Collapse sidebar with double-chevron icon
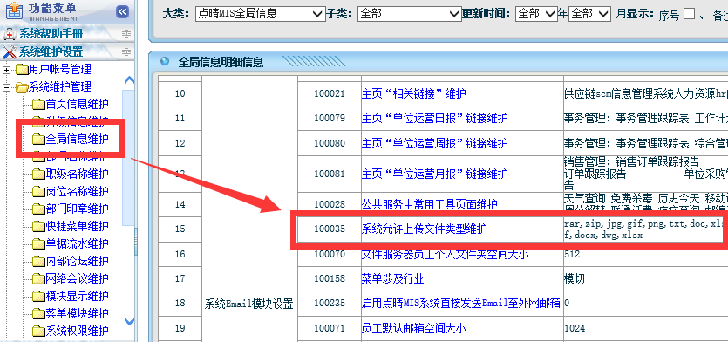Image resolution: width=728 pixels, height=342 pixels. [x=122, y=11]
